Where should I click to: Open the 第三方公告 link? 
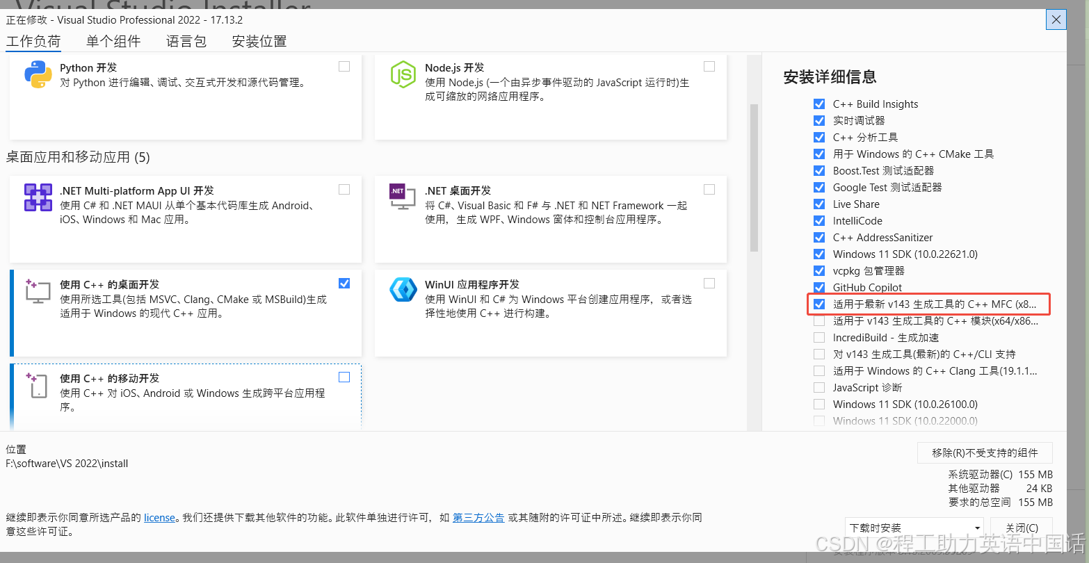478,517
